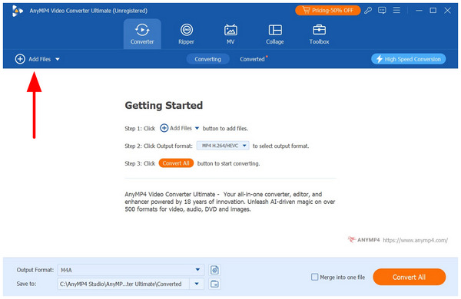This screenshot has height=299, width=461.
Task: Click the large Convert All button at bottom
Action: pos(409,277)
